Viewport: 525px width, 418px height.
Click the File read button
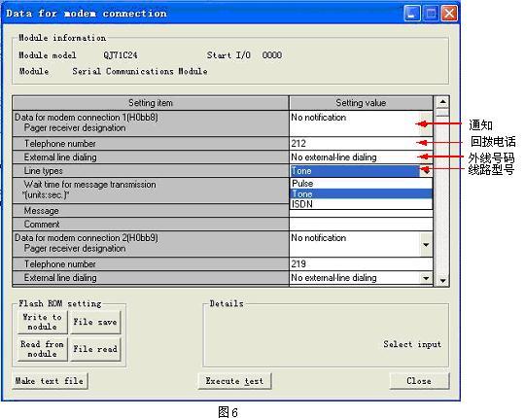click(x=95, y=349)
